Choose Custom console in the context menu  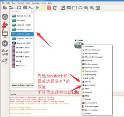click(97, 64)
